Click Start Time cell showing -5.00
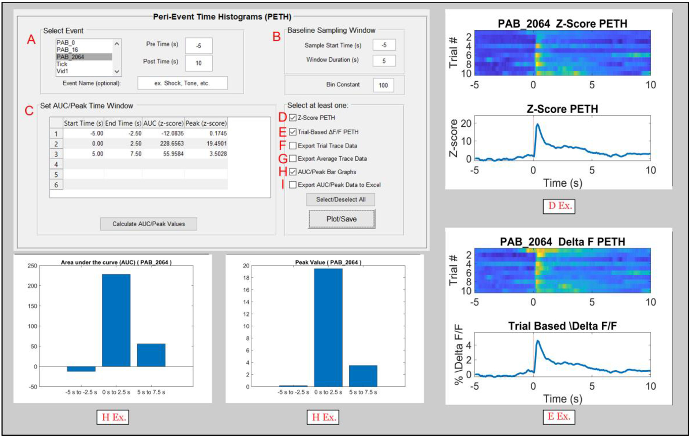This screenshot has width=691, height=438. tap(84, 133)
